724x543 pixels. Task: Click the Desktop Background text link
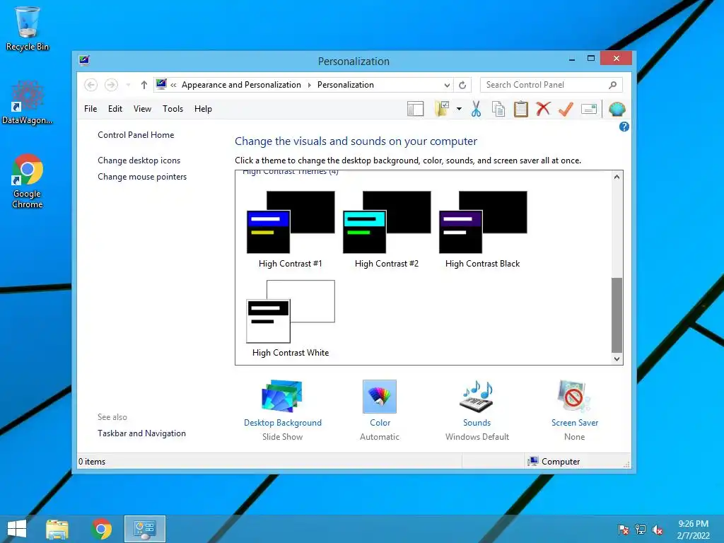click(x=283, y=423)
